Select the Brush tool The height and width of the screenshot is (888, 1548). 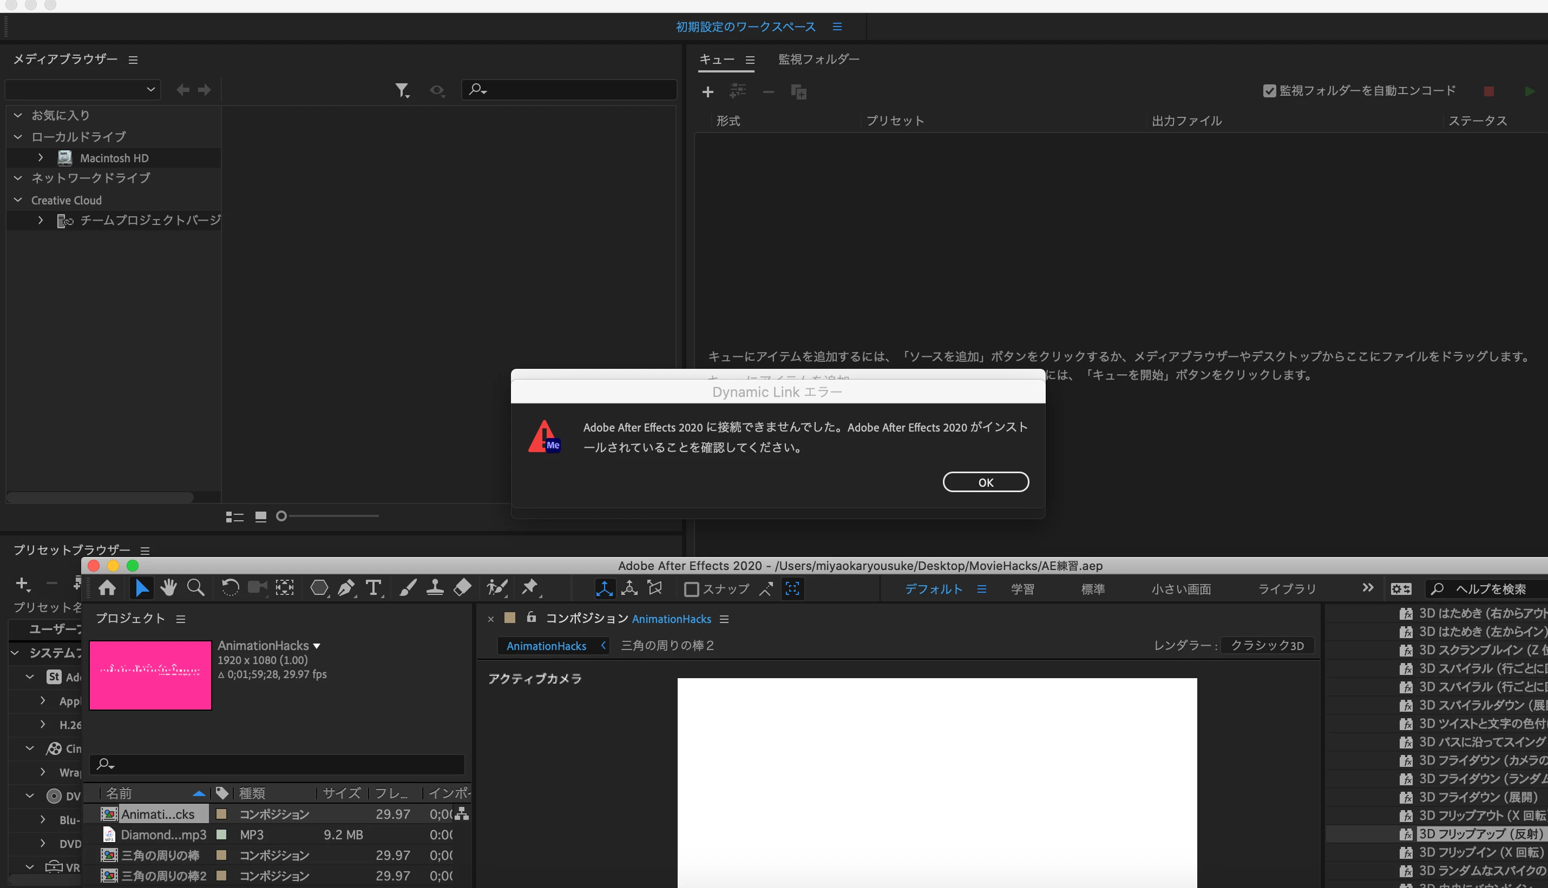[408, 588]
